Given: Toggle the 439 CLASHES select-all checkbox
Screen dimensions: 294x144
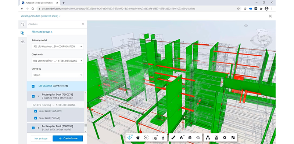Looking at the screenshot, I should [33, 86].
